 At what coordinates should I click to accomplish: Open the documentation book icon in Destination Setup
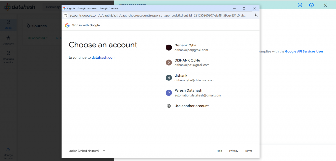coord(300,5)
